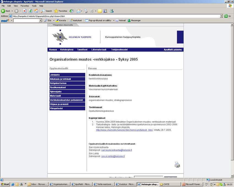This screenshot has height=187, width=234.
Task: Open Asetukset in the MSN toolbar
Action: (76, 20)
